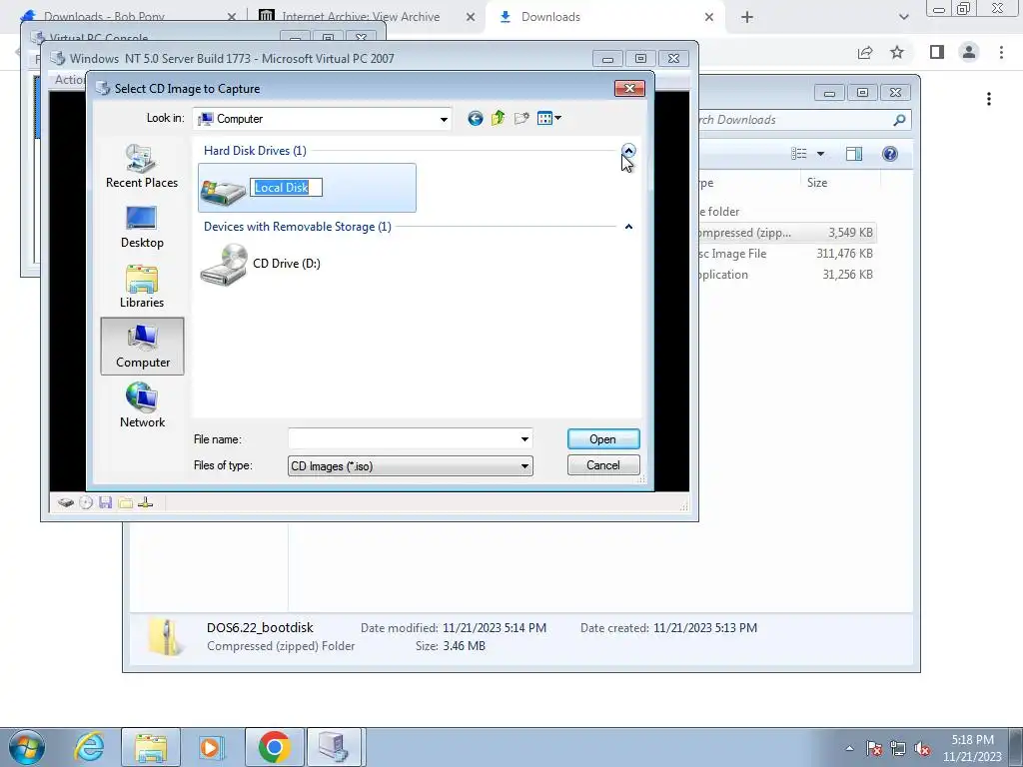Switch to Internet Archive: View Archive tab

361,17
